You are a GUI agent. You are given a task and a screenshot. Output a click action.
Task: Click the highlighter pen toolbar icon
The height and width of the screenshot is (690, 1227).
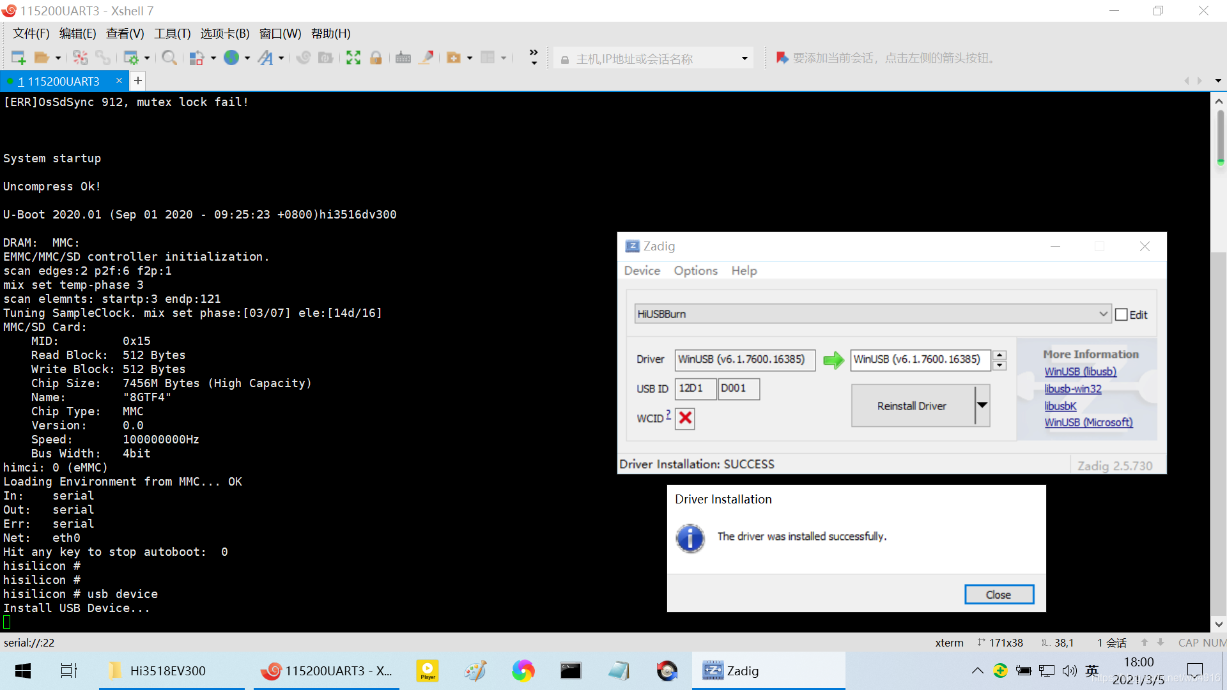[x=427, y=58]
